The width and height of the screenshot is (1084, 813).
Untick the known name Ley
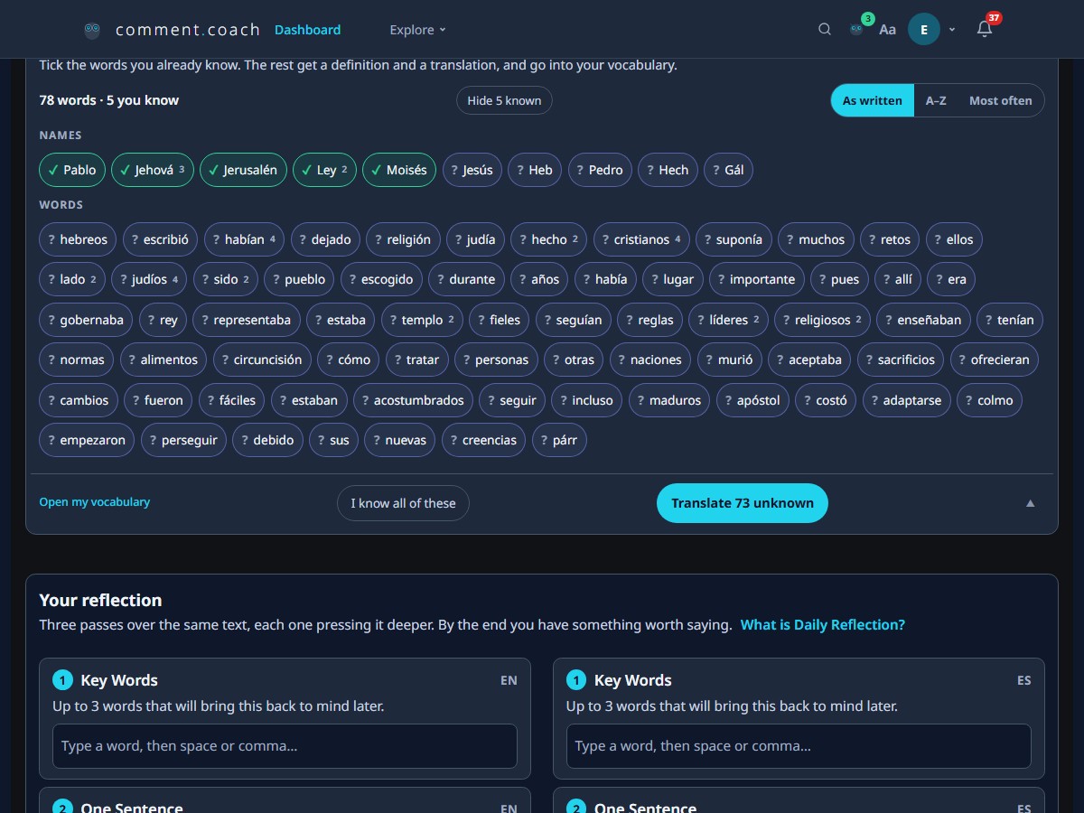[x=325, y=170]
